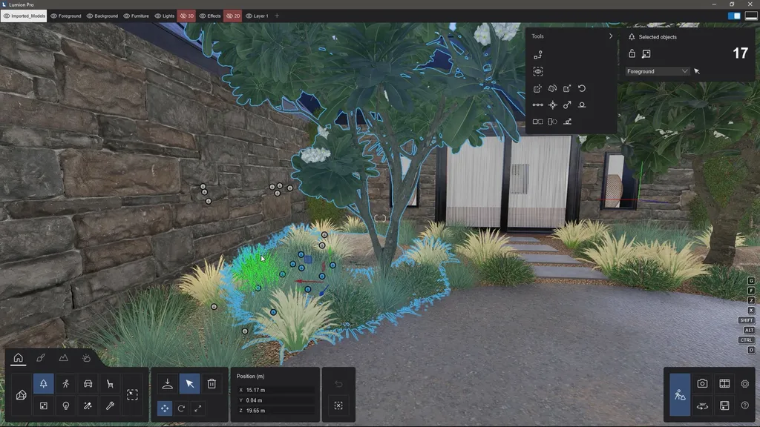Open the Foreground layer dropdown
760x427 pixels.
point(658,71)
